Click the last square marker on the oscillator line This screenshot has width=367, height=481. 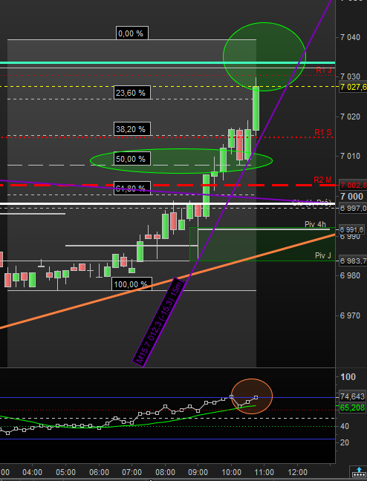pyautogui.click(x=256, y=398)
